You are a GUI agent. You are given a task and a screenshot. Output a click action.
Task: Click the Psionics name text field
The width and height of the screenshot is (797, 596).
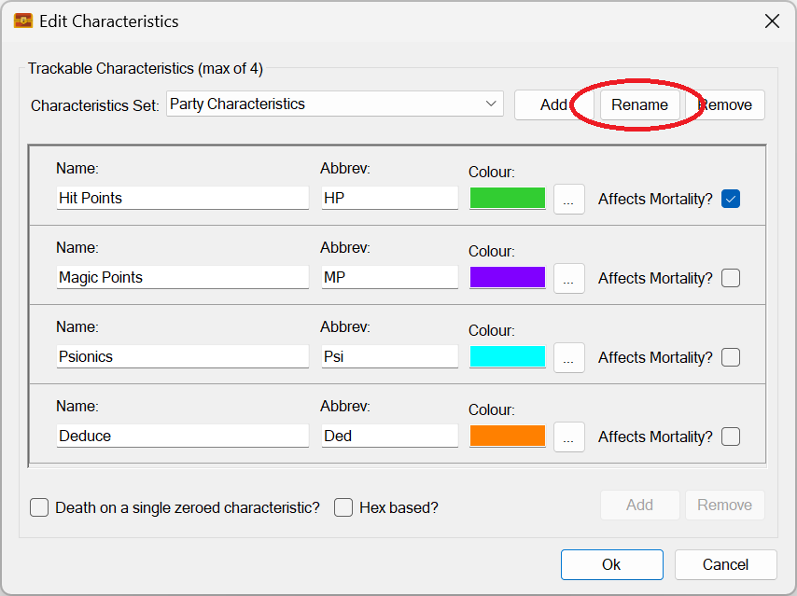coord(182,356)
